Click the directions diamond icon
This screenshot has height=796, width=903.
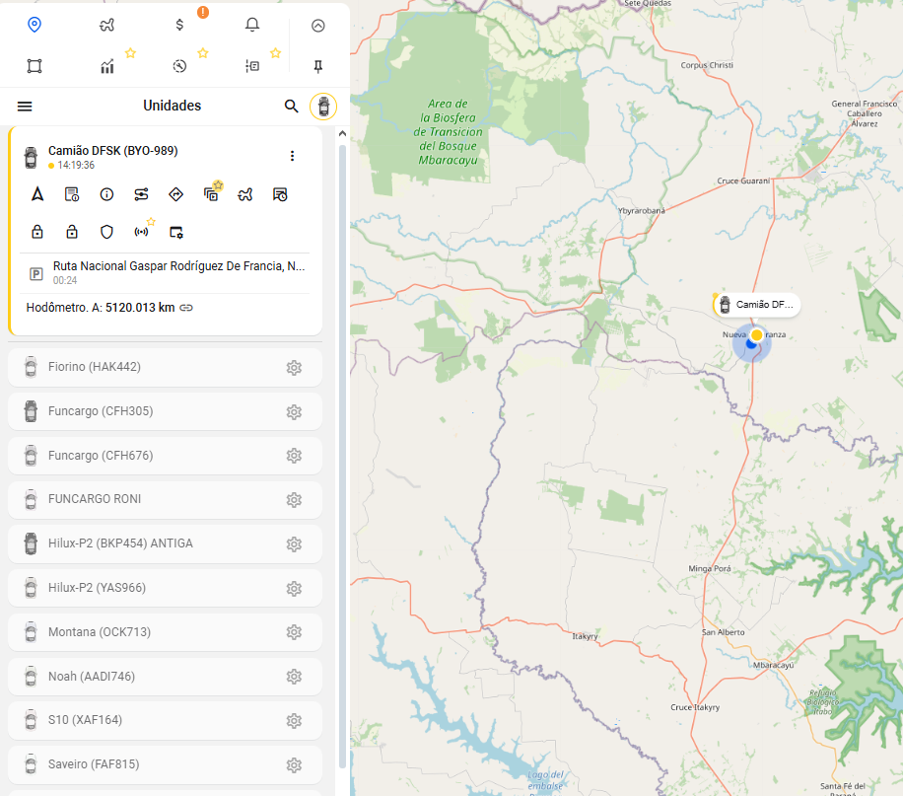pos(176,194)
